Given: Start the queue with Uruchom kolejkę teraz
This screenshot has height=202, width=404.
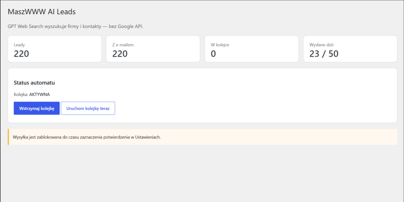Looking at the screenshot, I should 88,108.
